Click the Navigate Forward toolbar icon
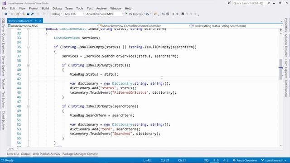 click(12, 14)
